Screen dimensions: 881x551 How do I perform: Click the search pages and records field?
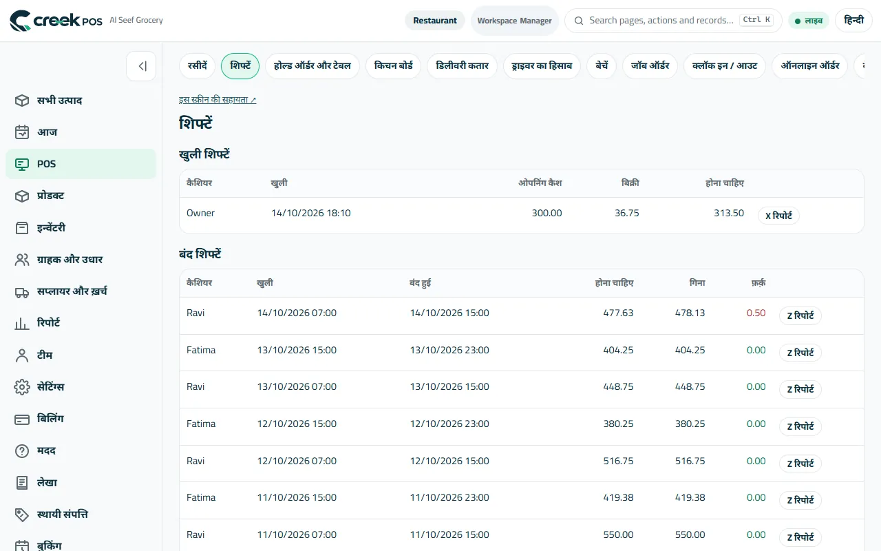(673, 21)
